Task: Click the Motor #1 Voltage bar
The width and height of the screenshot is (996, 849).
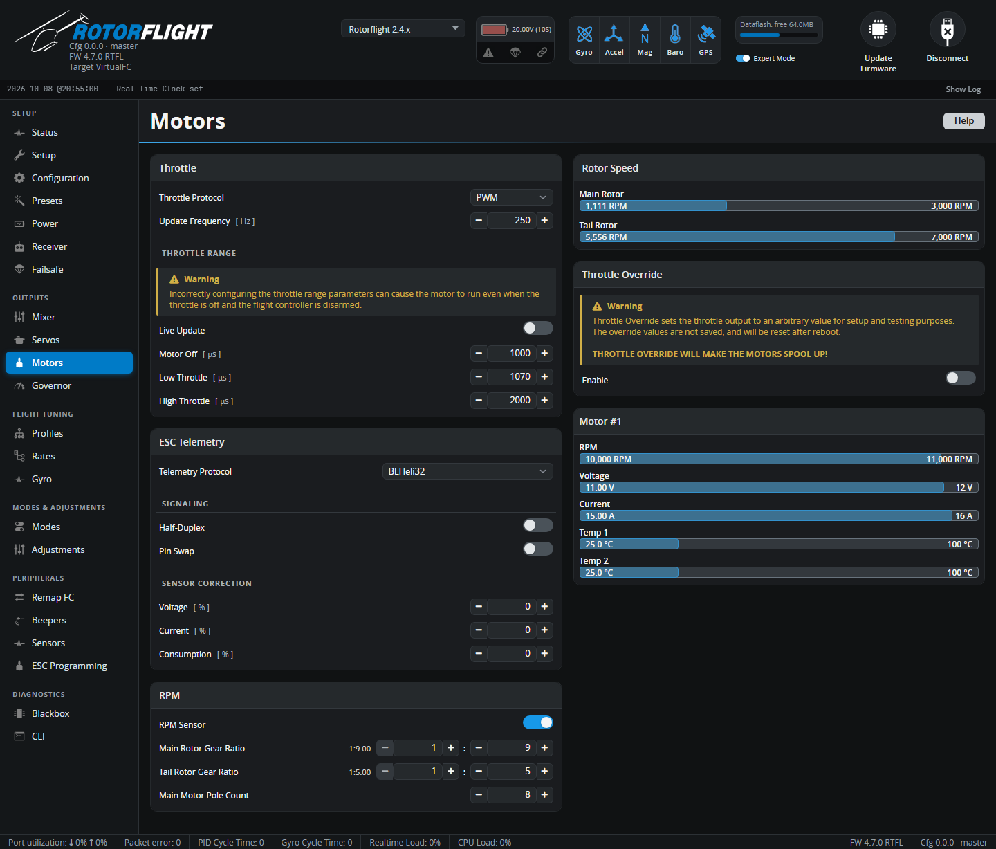Action: pyautogui.click(x=779, y=487)
